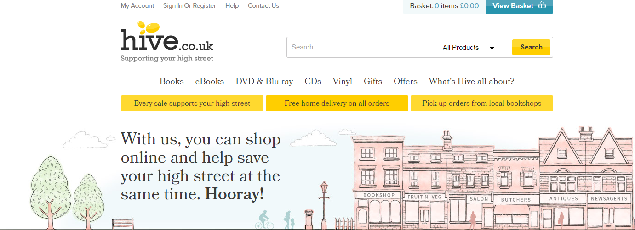Click the yellow Search button

[x=531, y=47]
